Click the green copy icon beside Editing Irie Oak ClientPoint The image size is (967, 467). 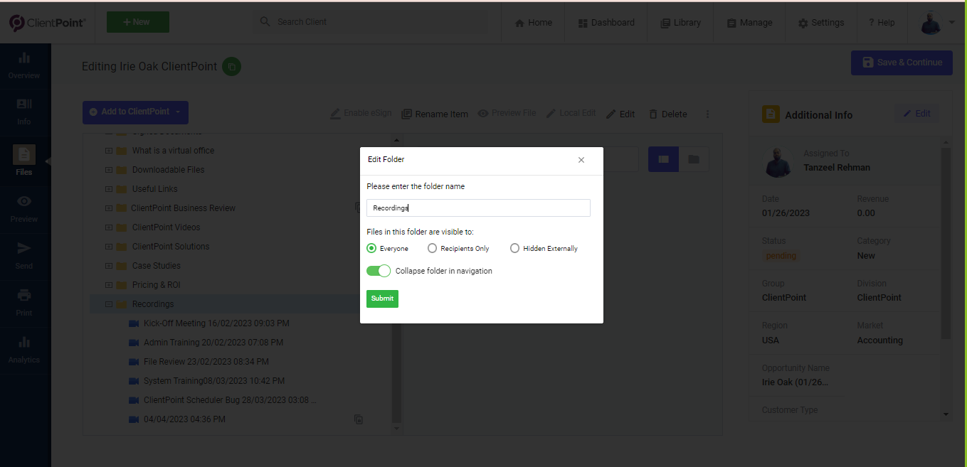(x=231, y=67)
